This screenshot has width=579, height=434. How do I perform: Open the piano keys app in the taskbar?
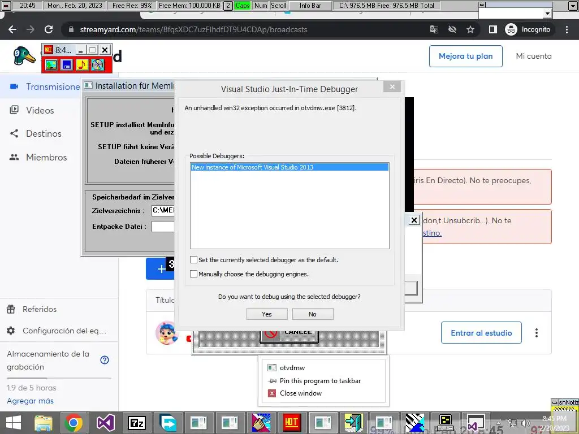414,423
